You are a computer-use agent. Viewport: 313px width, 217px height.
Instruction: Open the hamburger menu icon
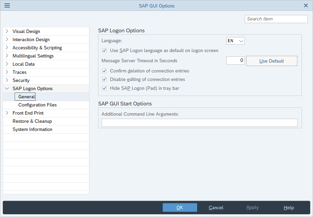(7, 5)
